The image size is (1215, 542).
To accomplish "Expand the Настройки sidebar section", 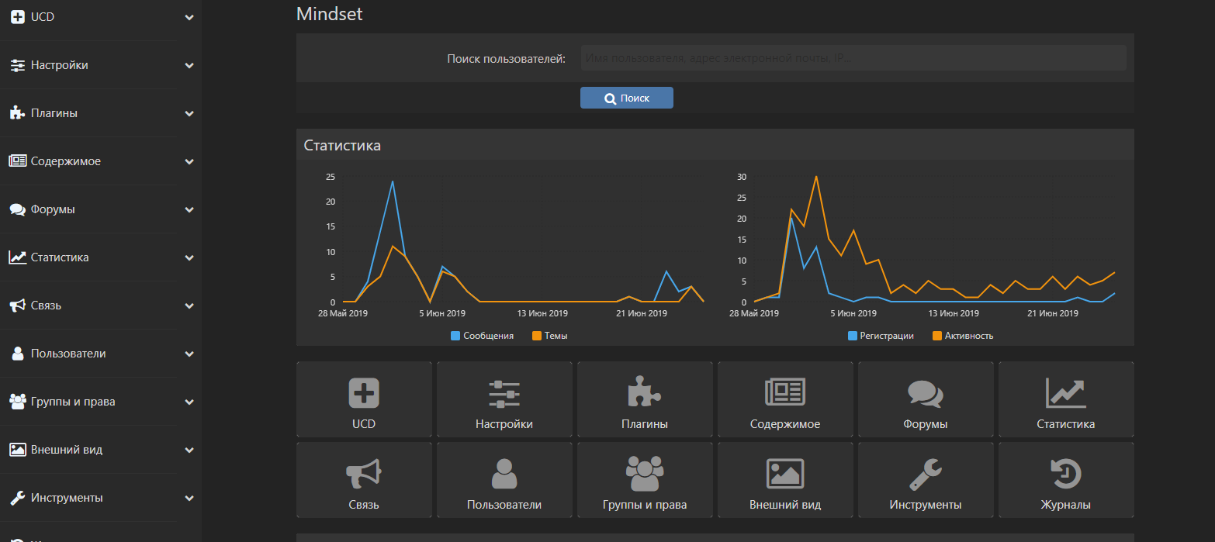I will [x=189, y=65].
